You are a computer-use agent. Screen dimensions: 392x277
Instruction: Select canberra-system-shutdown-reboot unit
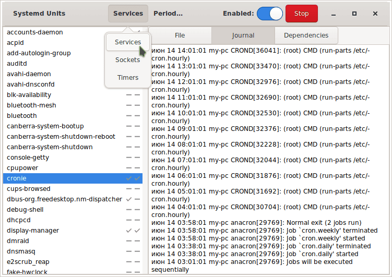click(73, 137)
